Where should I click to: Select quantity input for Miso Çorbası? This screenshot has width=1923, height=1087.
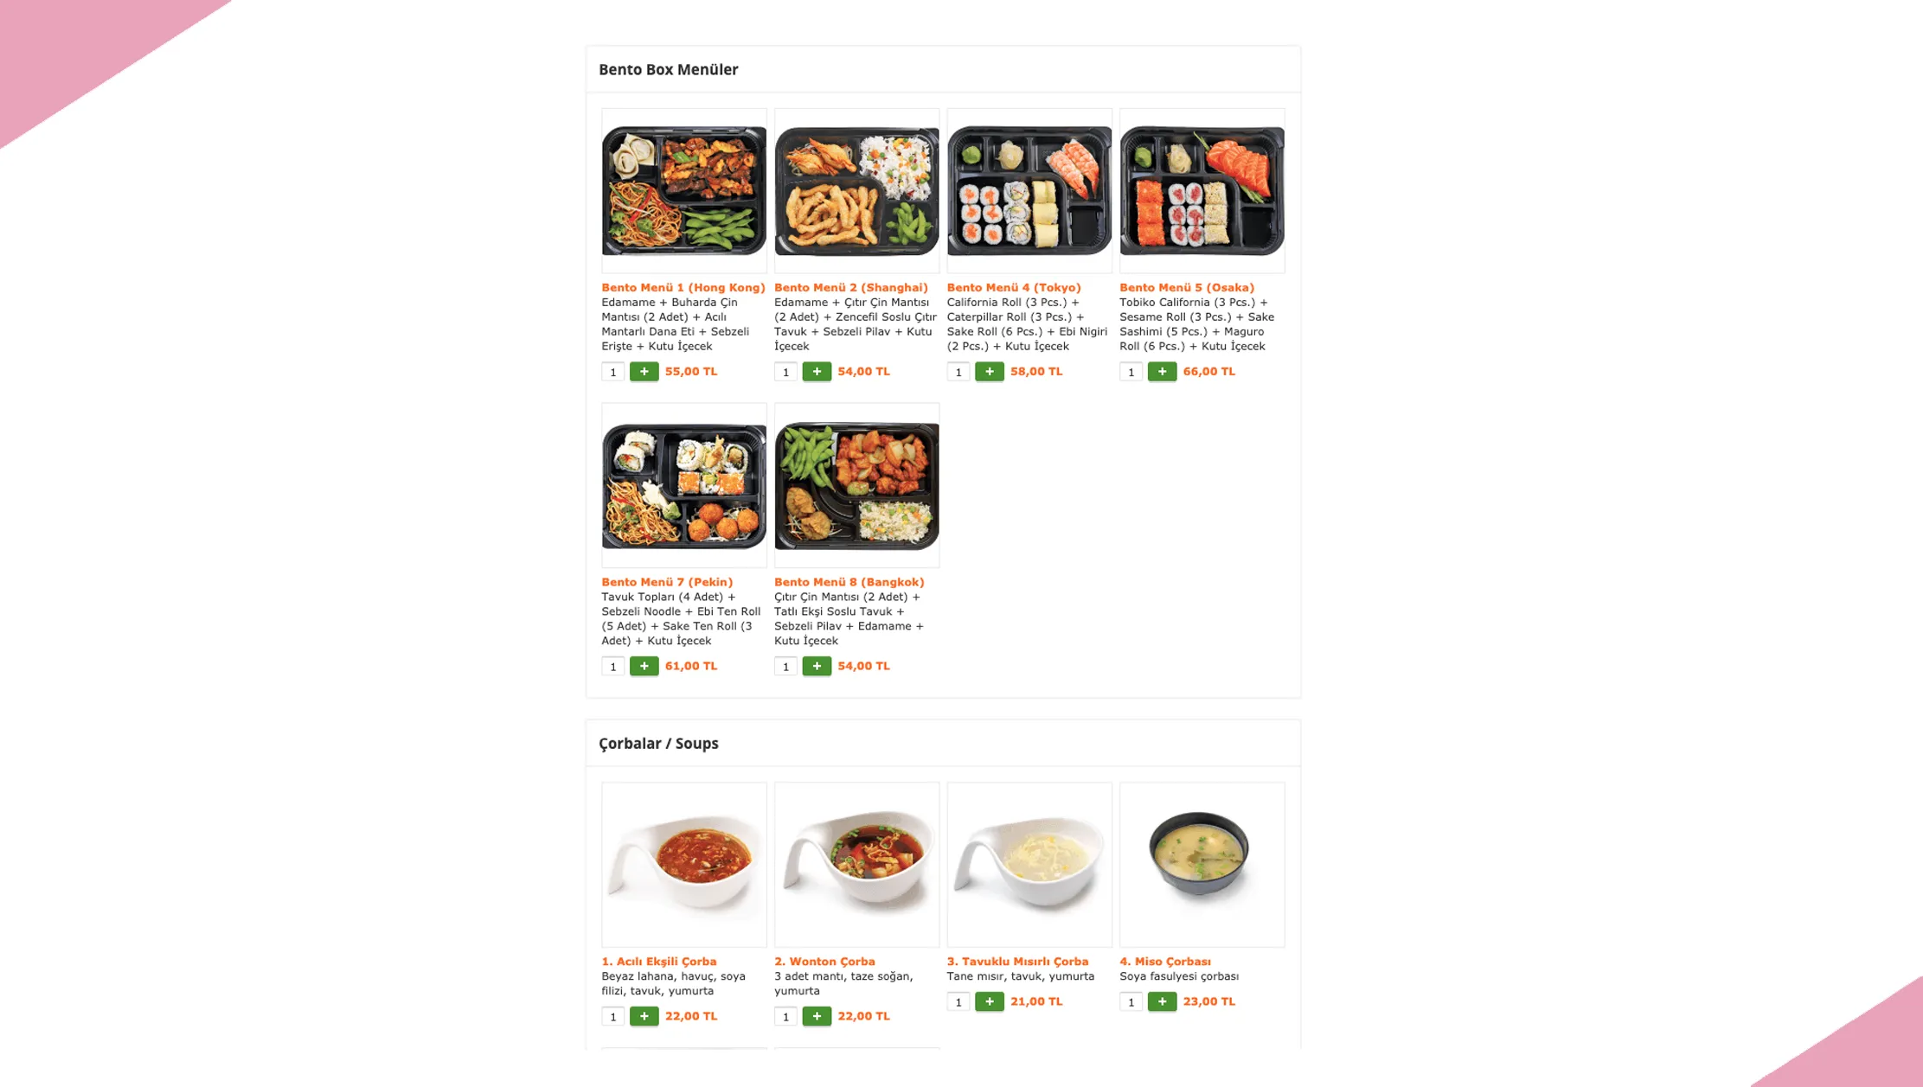click(x=1131, y=1001)
